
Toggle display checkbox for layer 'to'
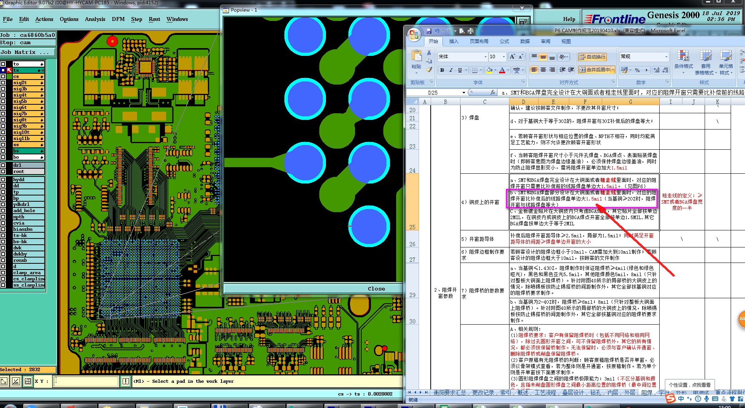coord(3,64)
